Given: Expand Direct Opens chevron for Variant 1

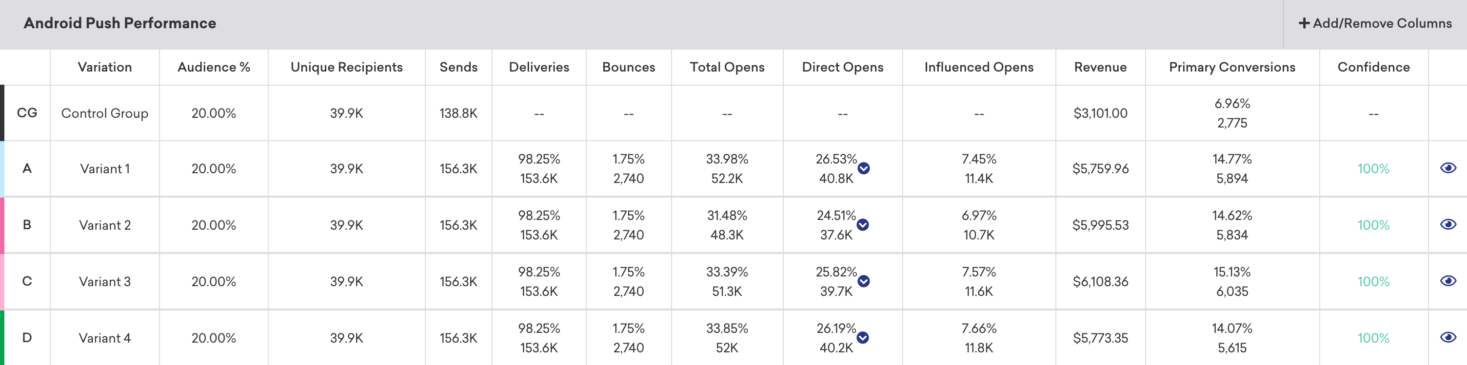Looking at the screenshot, I should tap(863, 168).
